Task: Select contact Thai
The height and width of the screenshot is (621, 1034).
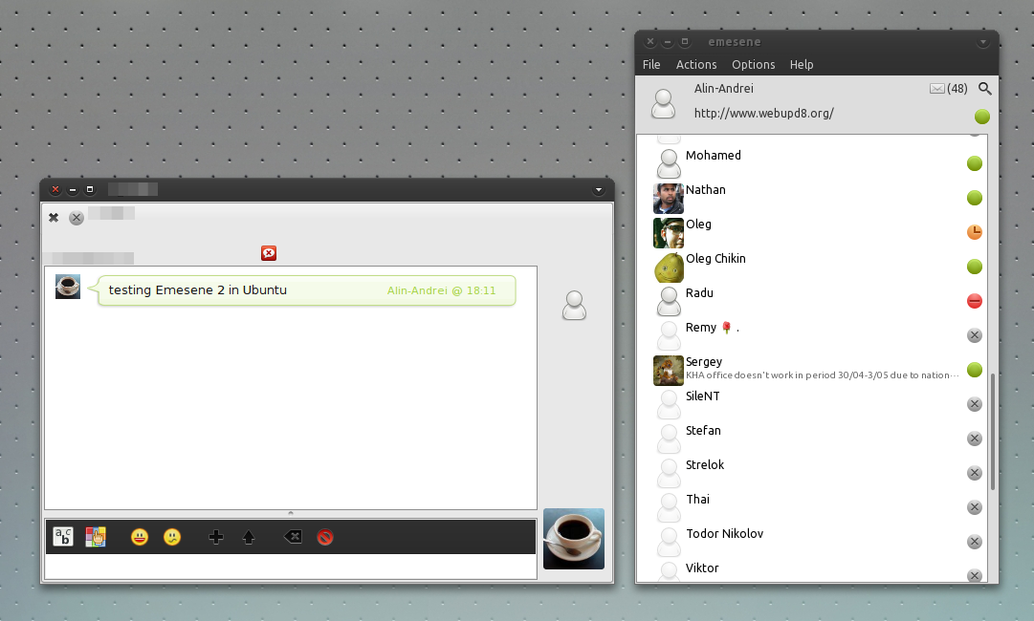Action: coord(812,506)
